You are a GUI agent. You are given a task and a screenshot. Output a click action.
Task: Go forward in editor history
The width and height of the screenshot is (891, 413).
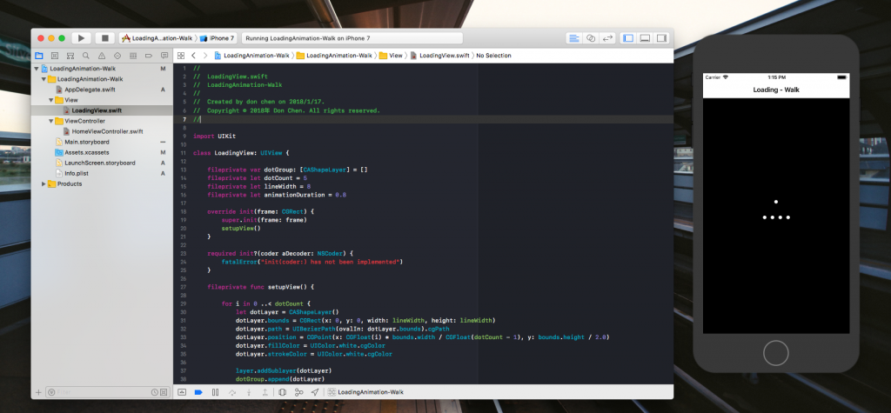[205, 56]
